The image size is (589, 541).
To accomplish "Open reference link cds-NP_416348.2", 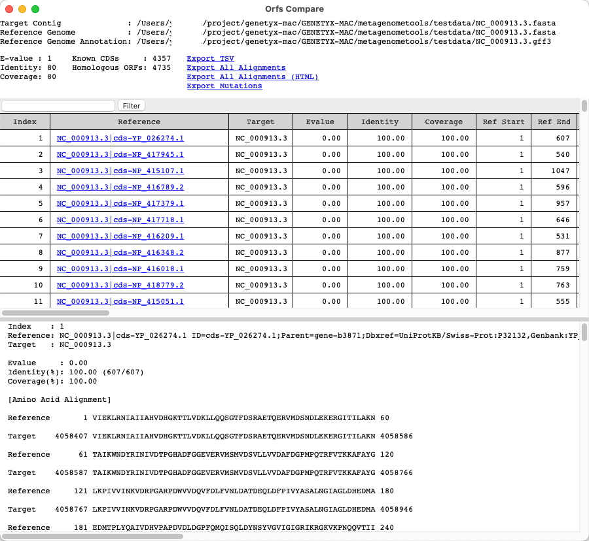I will pos(120,253).
